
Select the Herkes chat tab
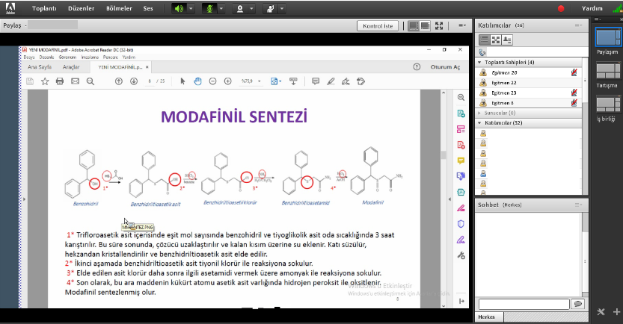point(486,317)
